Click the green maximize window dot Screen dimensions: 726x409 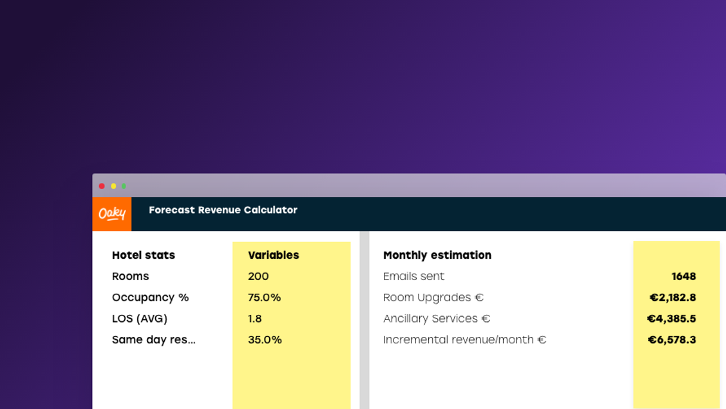(124, 186)
